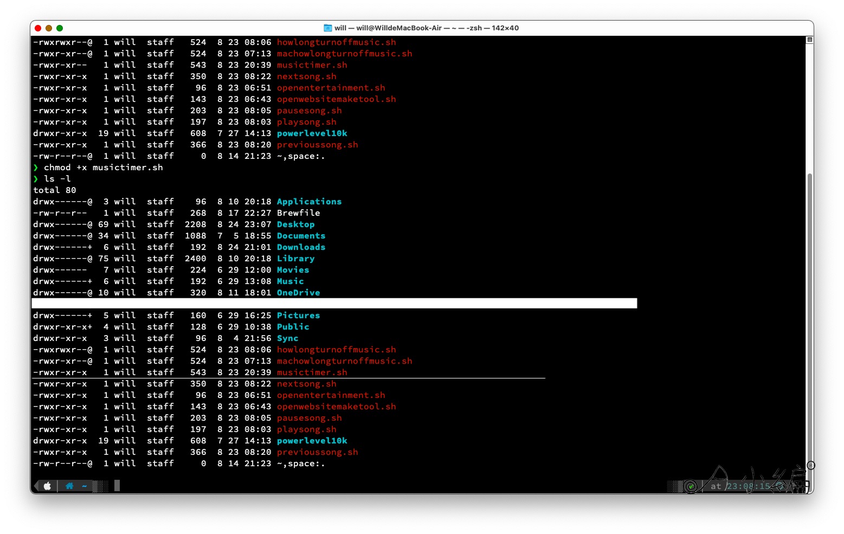This screenshot has height=534, width=844.
Task: Click the link count 75 in the Library row
Action: coord(104,259)
